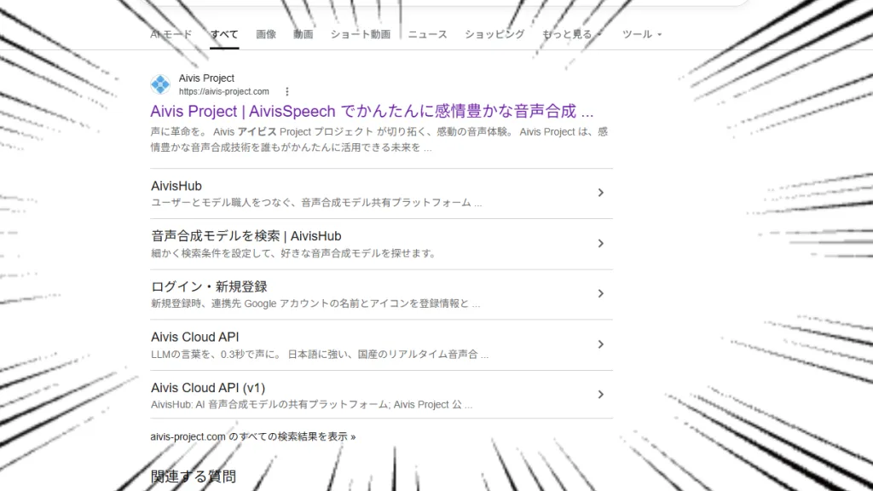Open the ニュース tab
Image resolution: width=873 pixels, height=491 pixels.
pyautogui.click(x=428, y=34)
